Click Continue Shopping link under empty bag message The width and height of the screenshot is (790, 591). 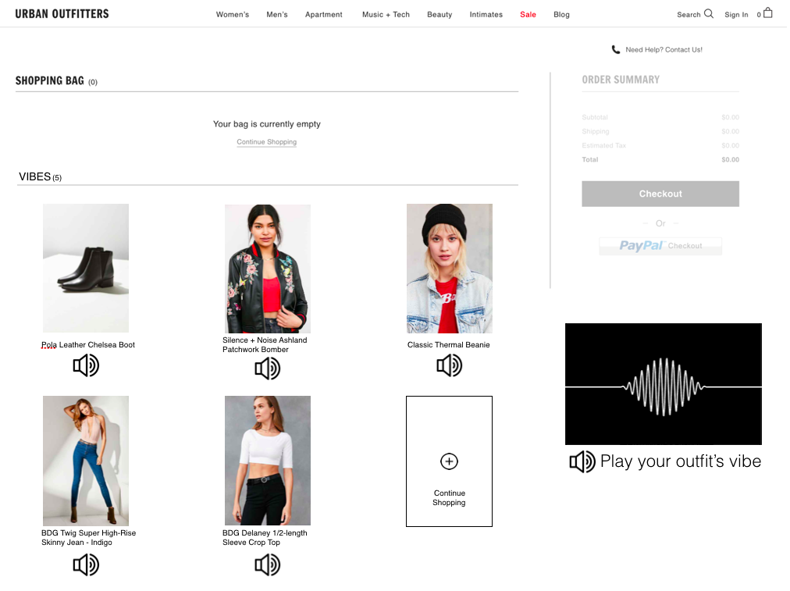[x=266, y=142]
